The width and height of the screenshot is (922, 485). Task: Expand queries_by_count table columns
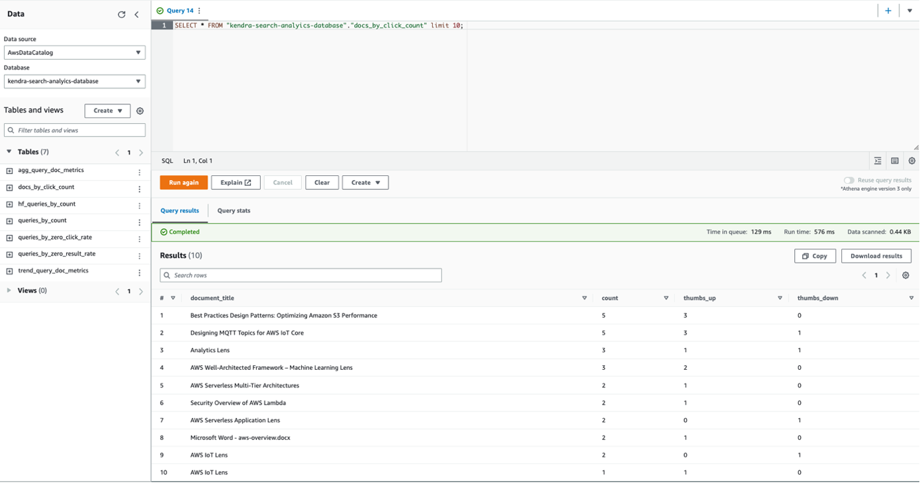coord(9,221)
